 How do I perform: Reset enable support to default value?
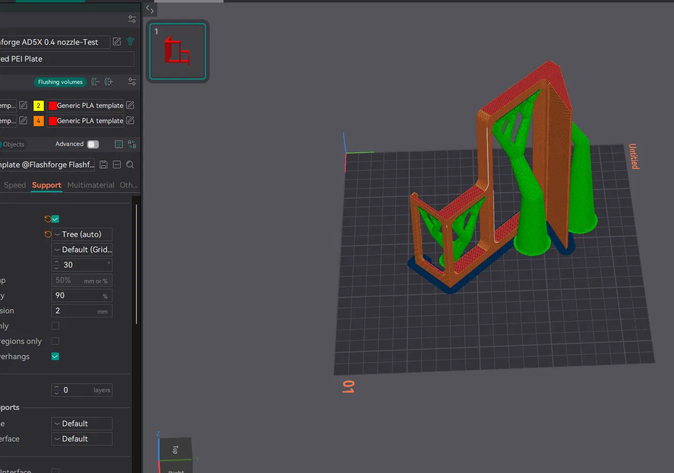pos(48,219)
